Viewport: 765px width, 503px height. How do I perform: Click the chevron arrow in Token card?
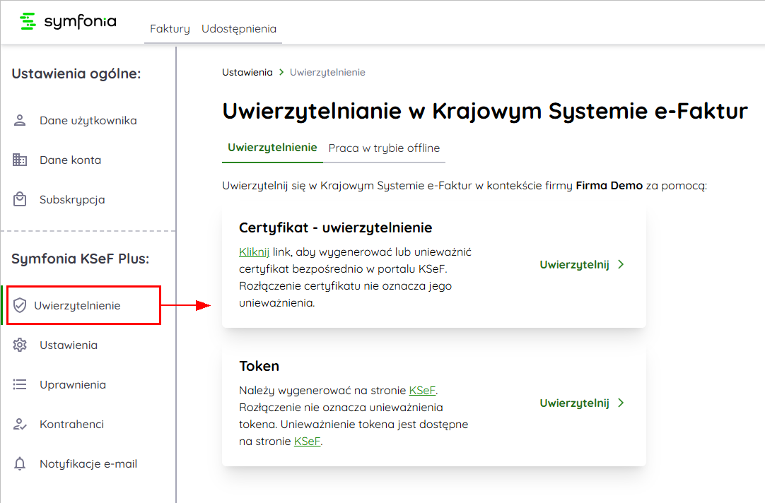tap(621, 403)
